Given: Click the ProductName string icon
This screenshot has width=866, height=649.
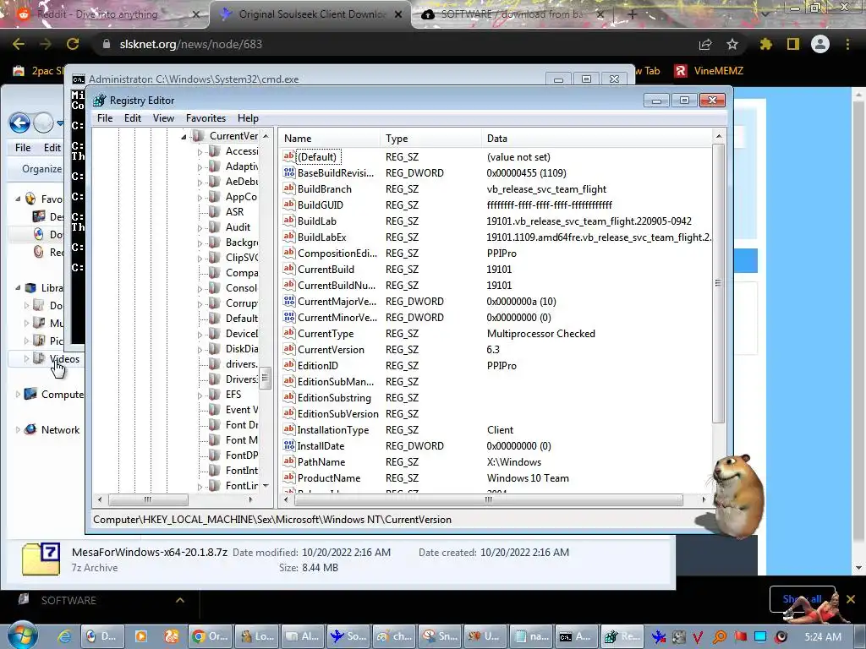Looking at the screenshot, I should click(x=289, y=478).
